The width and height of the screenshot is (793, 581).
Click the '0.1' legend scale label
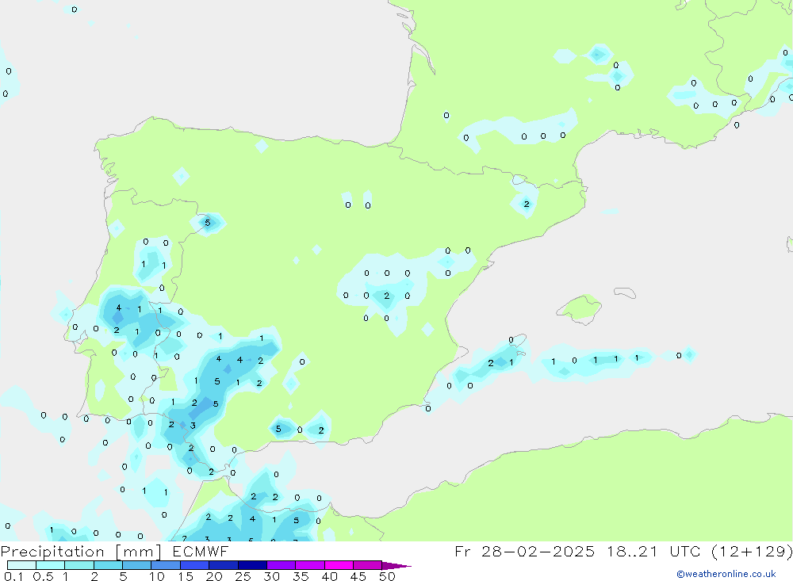[x=13, y=576]
